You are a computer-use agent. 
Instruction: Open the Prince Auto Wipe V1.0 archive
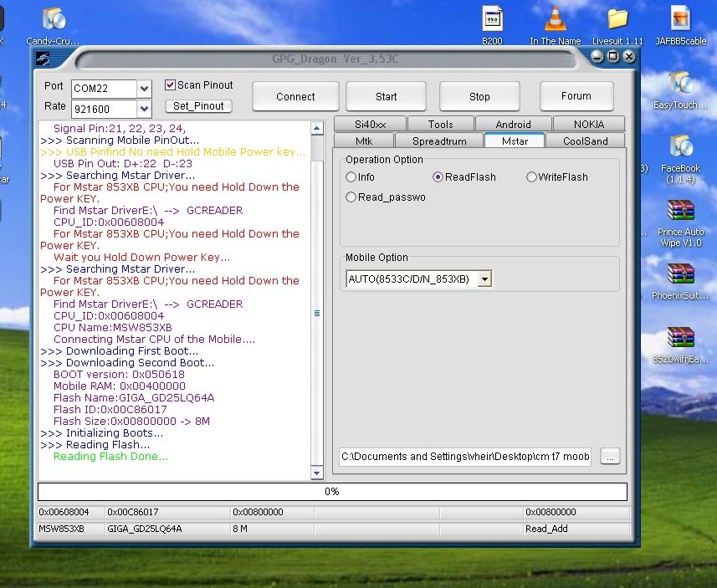pyautogui.click(x=681, y=211)
